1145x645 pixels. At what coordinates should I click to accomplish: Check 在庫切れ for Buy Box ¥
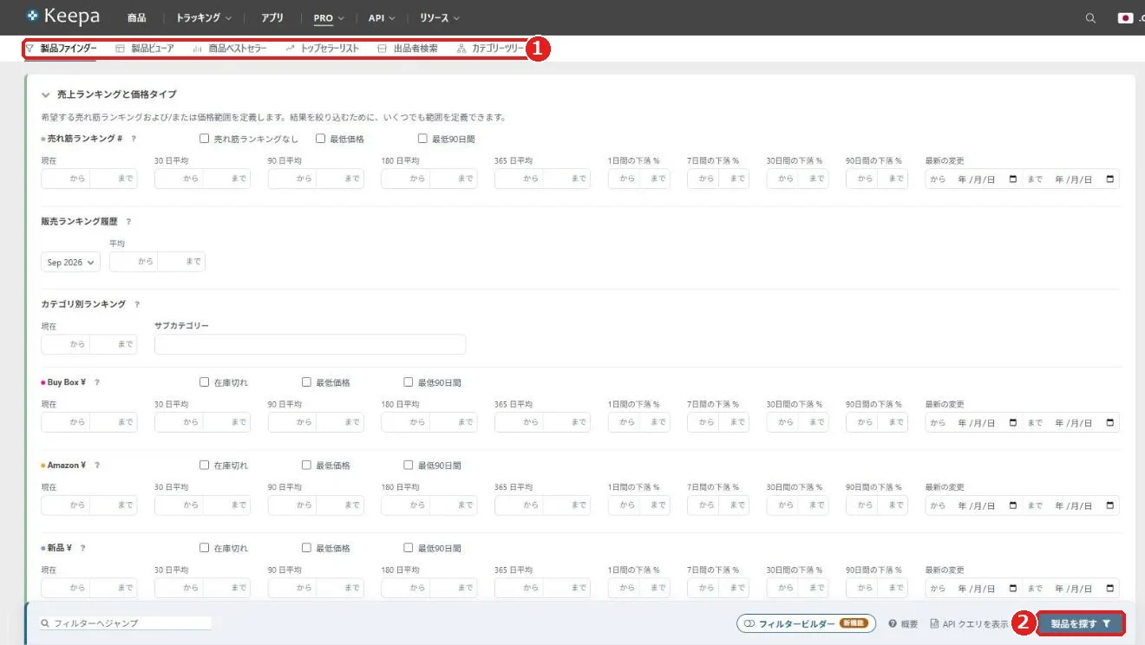click(205, 381)
